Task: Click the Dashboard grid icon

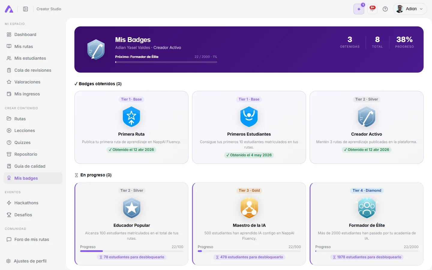Action: tap(9, 34)
